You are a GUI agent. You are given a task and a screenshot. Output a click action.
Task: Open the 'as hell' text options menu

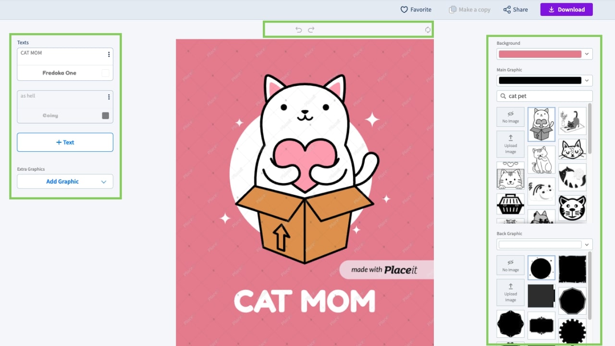click(x=109, y=97)
